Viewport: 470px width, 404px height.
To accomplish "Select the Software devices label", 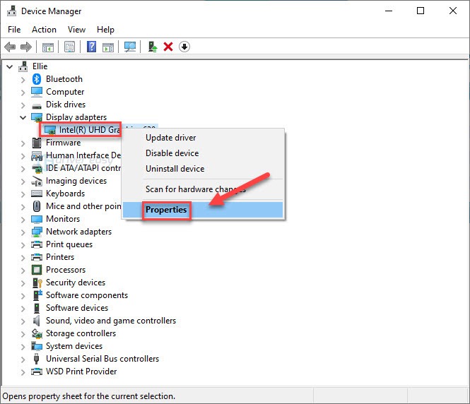I will pos(77,308).
